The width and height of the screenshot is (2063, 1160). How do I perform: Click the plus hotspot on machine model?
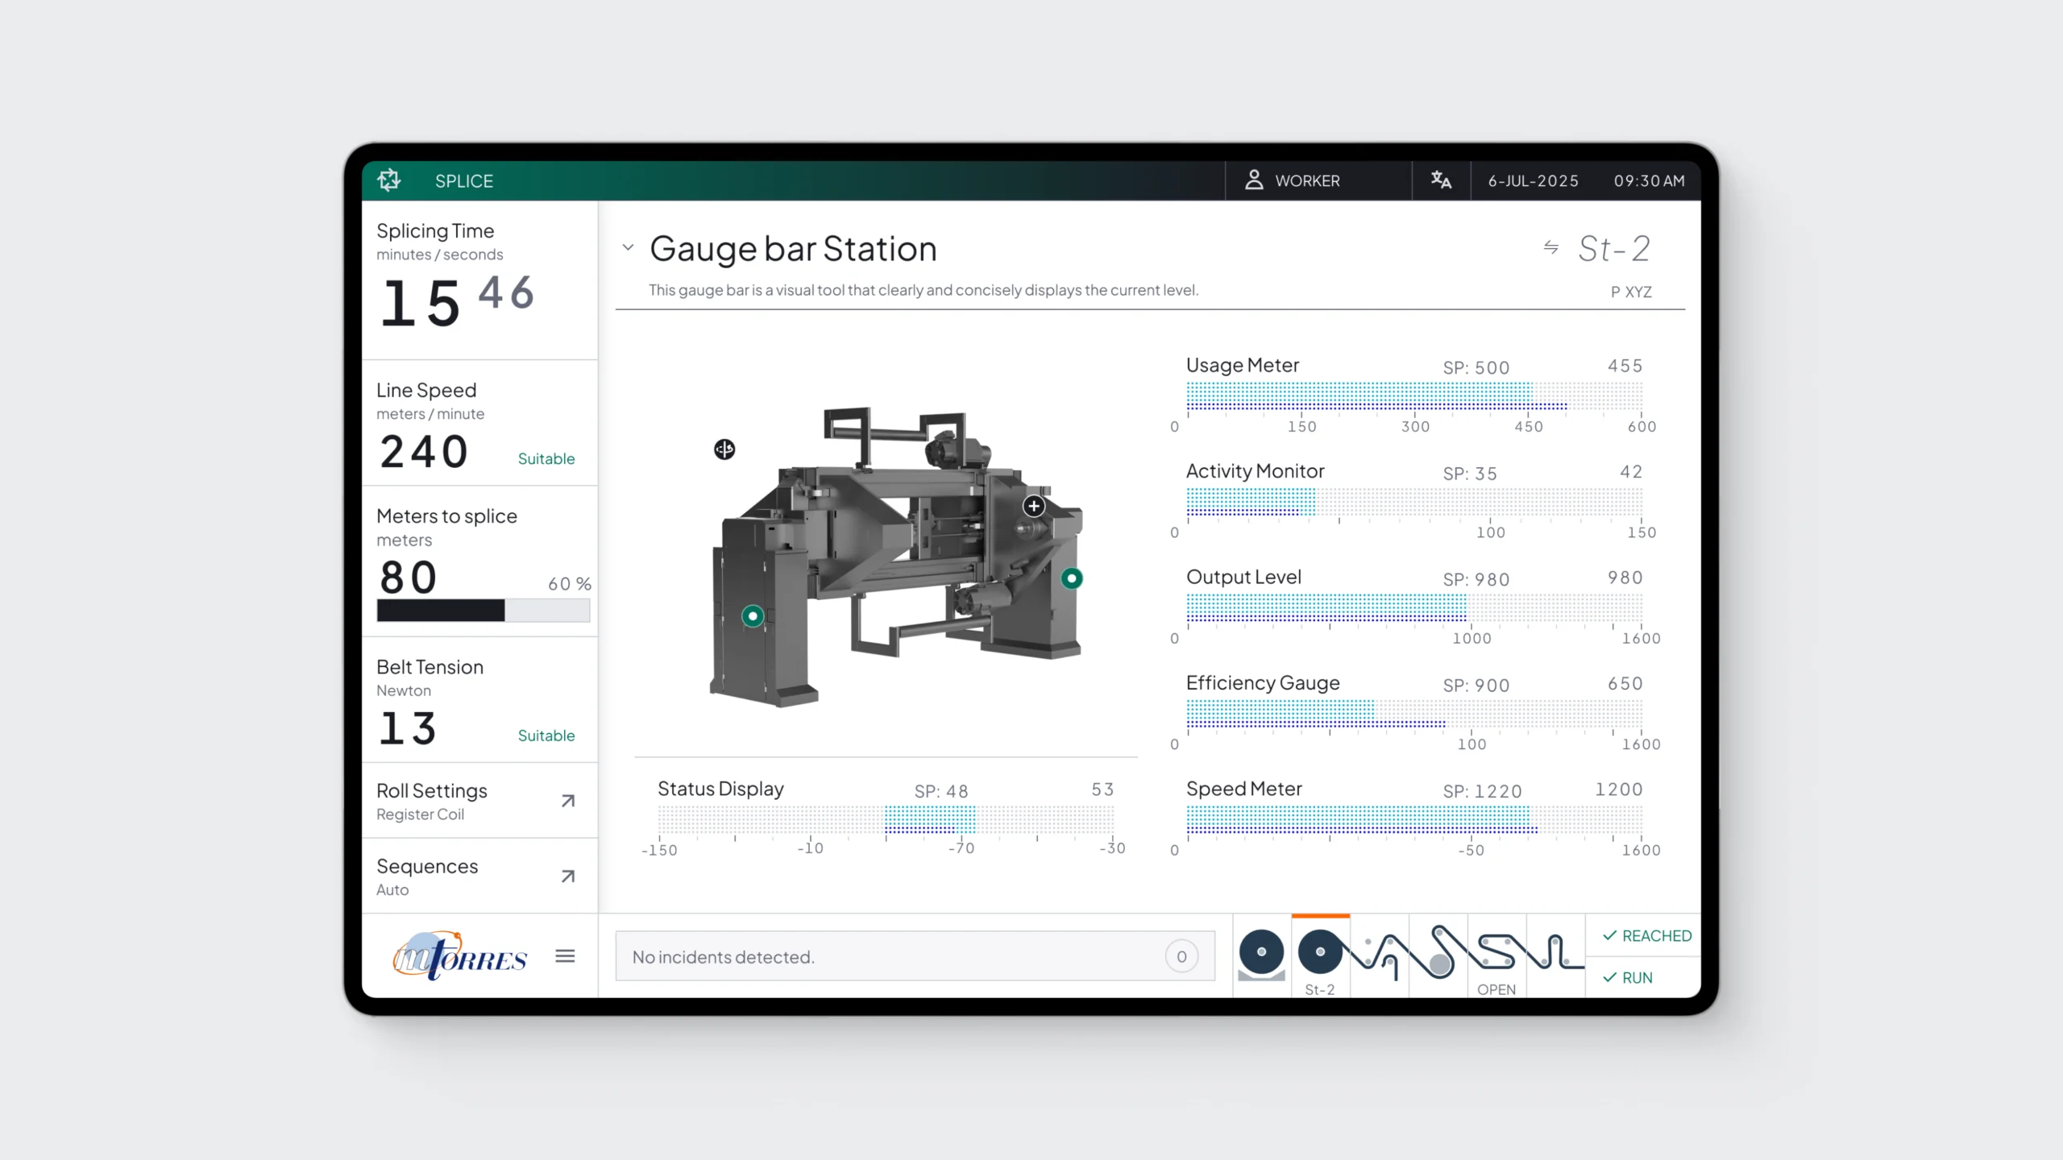1034,506
